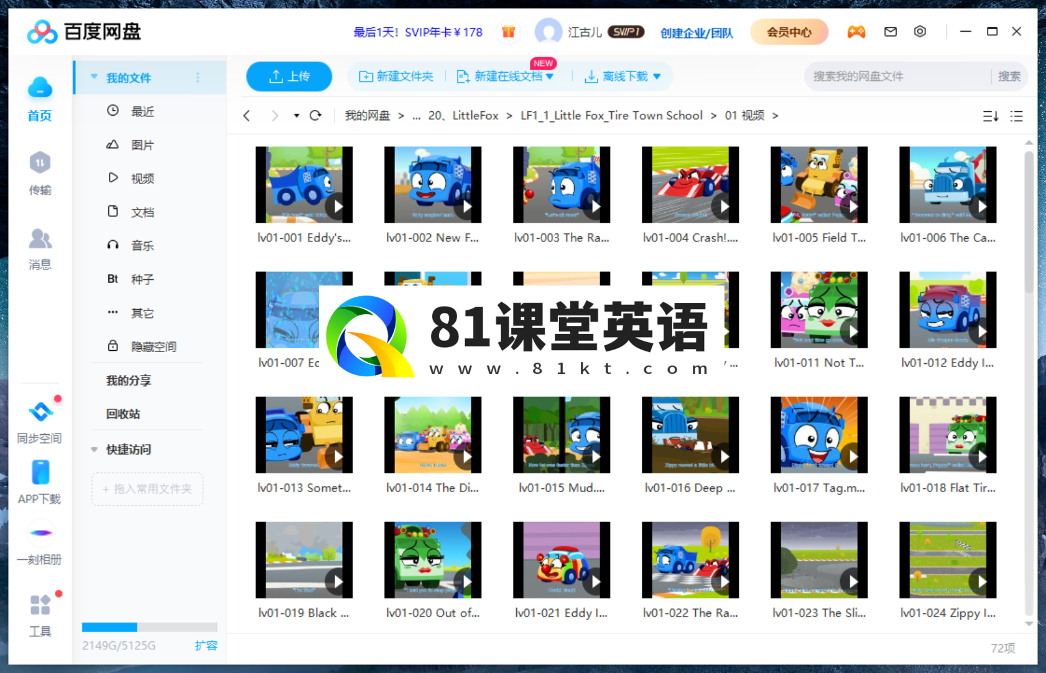Viewport: 1046px width, 673px height.
Task: Open the APP下载 page
Action: 40,482
